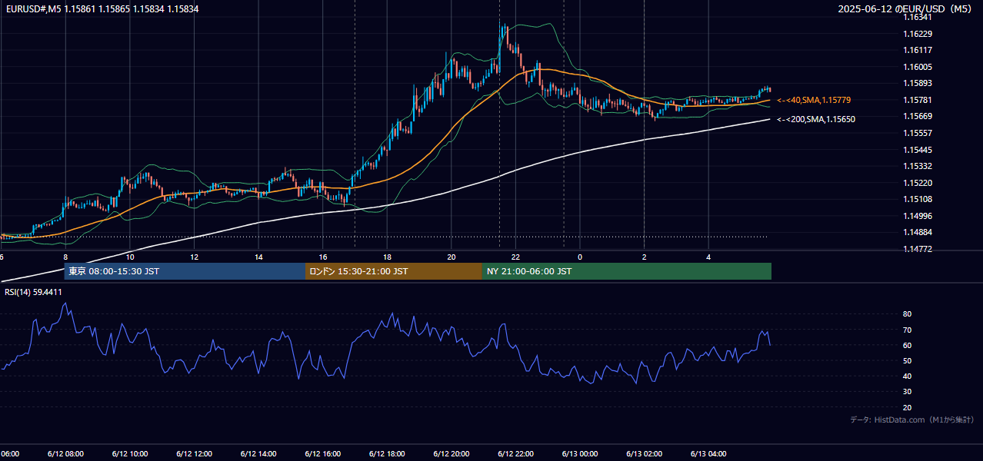This screenshot has height=461, width=983.
Task: Click the 1.15220 price axis label
Action: pos(918,183)
